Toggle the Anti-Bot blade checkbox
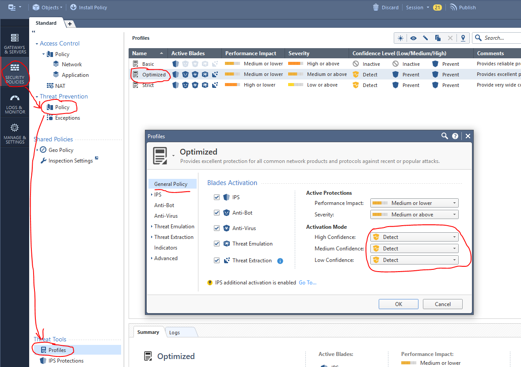 pyautogui.click(x=217, y=212)
